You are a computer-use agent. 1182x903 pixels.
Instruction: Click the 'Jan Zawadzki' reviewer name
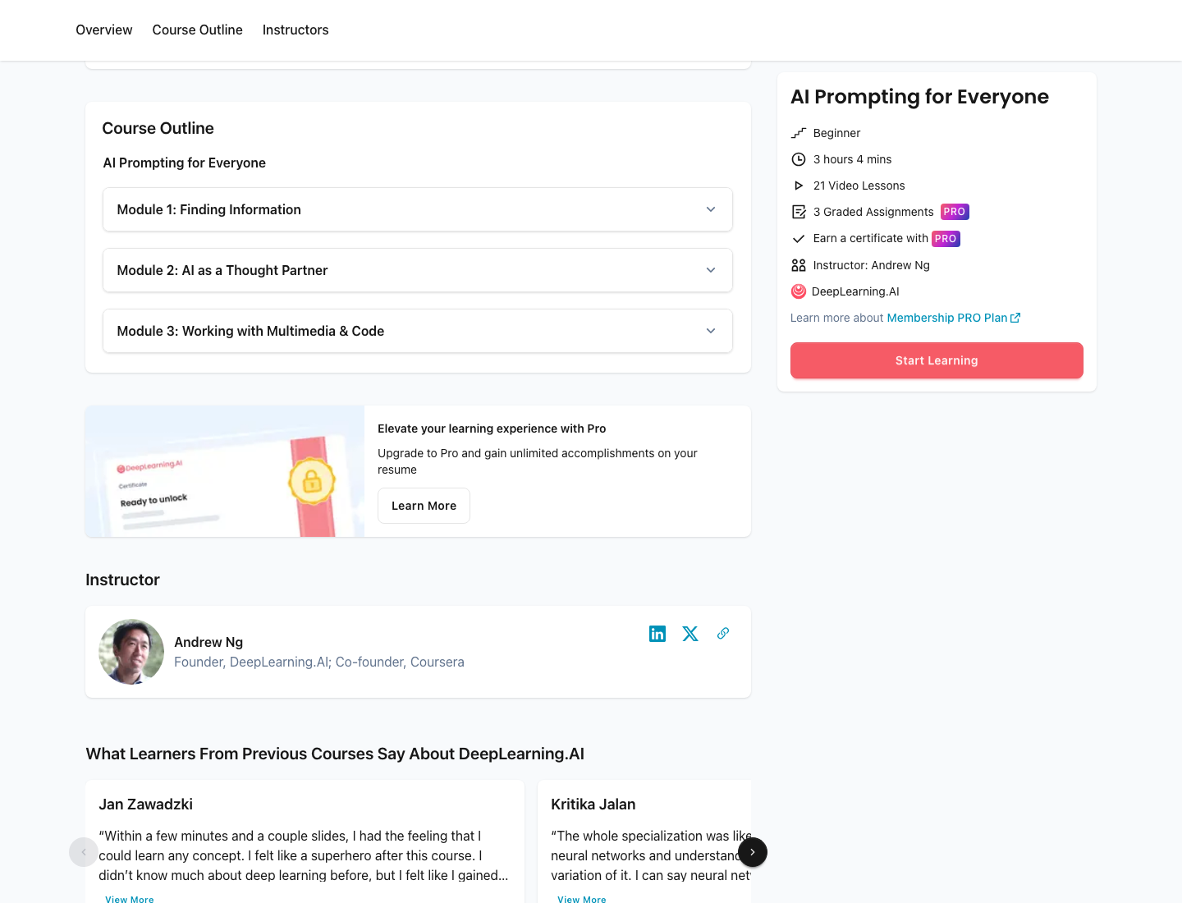coord(146,804)
